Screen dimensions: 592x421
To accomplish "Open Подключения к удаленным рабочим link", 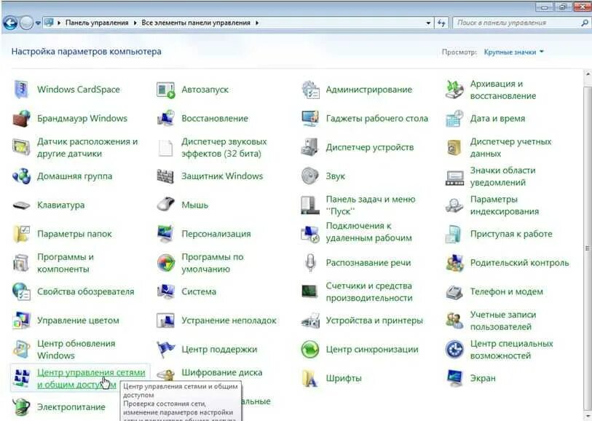I will pos(368,232).
